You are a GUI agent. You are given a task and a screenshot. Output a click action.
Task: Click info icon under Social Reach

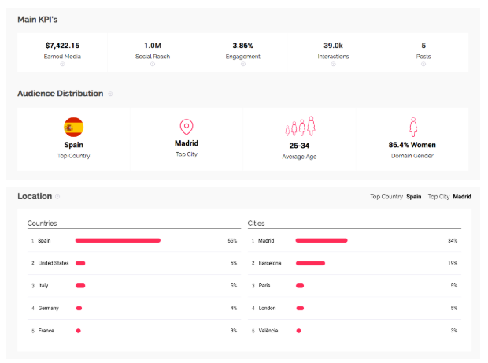pos(152,65)
